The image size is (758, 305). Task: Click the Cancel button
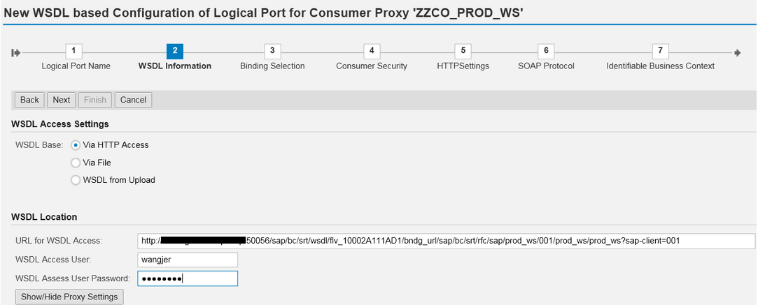[134, 100]
